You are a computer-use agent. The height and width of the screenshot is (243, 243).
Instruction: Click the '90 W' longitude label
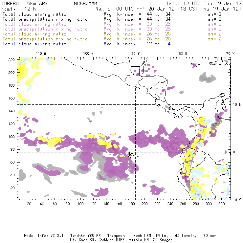[x=136, y=54]
